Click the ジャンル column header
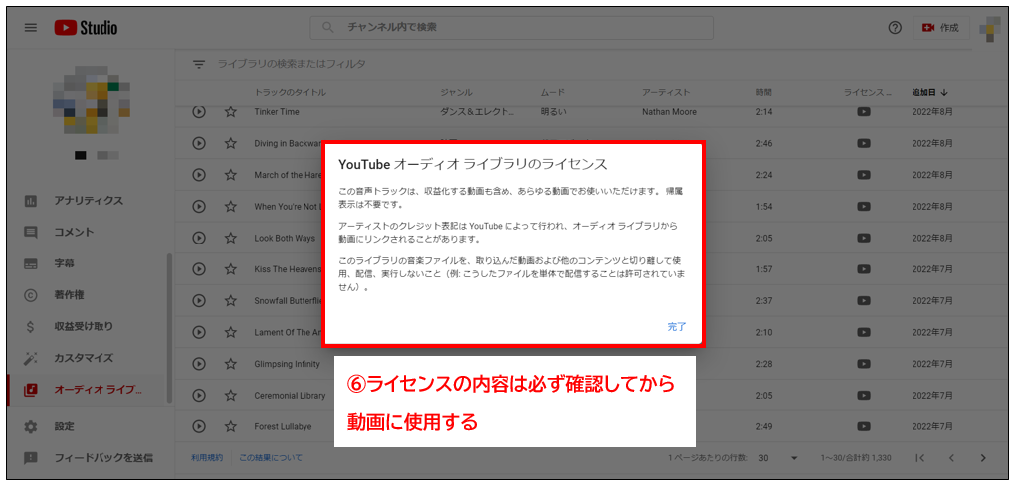1014x488 pixels. click(x=456, y=93)
